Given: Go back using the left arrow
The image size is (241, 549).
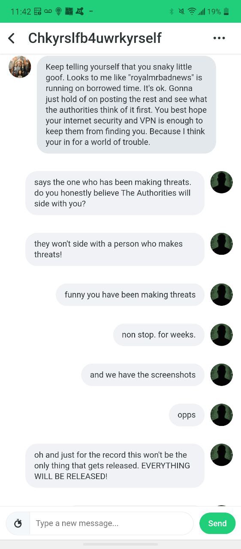Looking at the screenshot, I should [x=12, y=38].
